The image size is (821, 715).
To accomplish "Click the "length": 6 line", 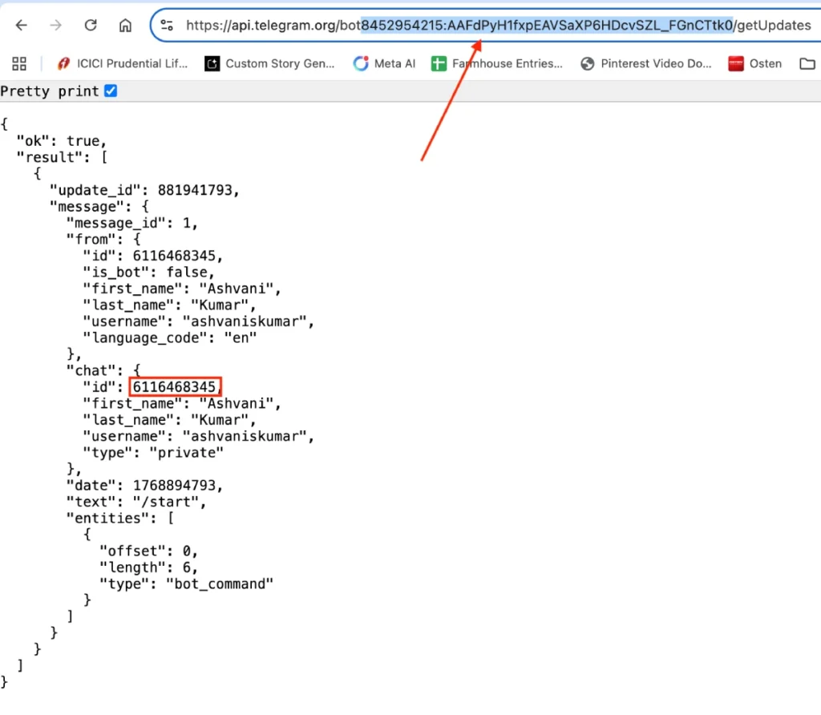I will coord(148,568).
